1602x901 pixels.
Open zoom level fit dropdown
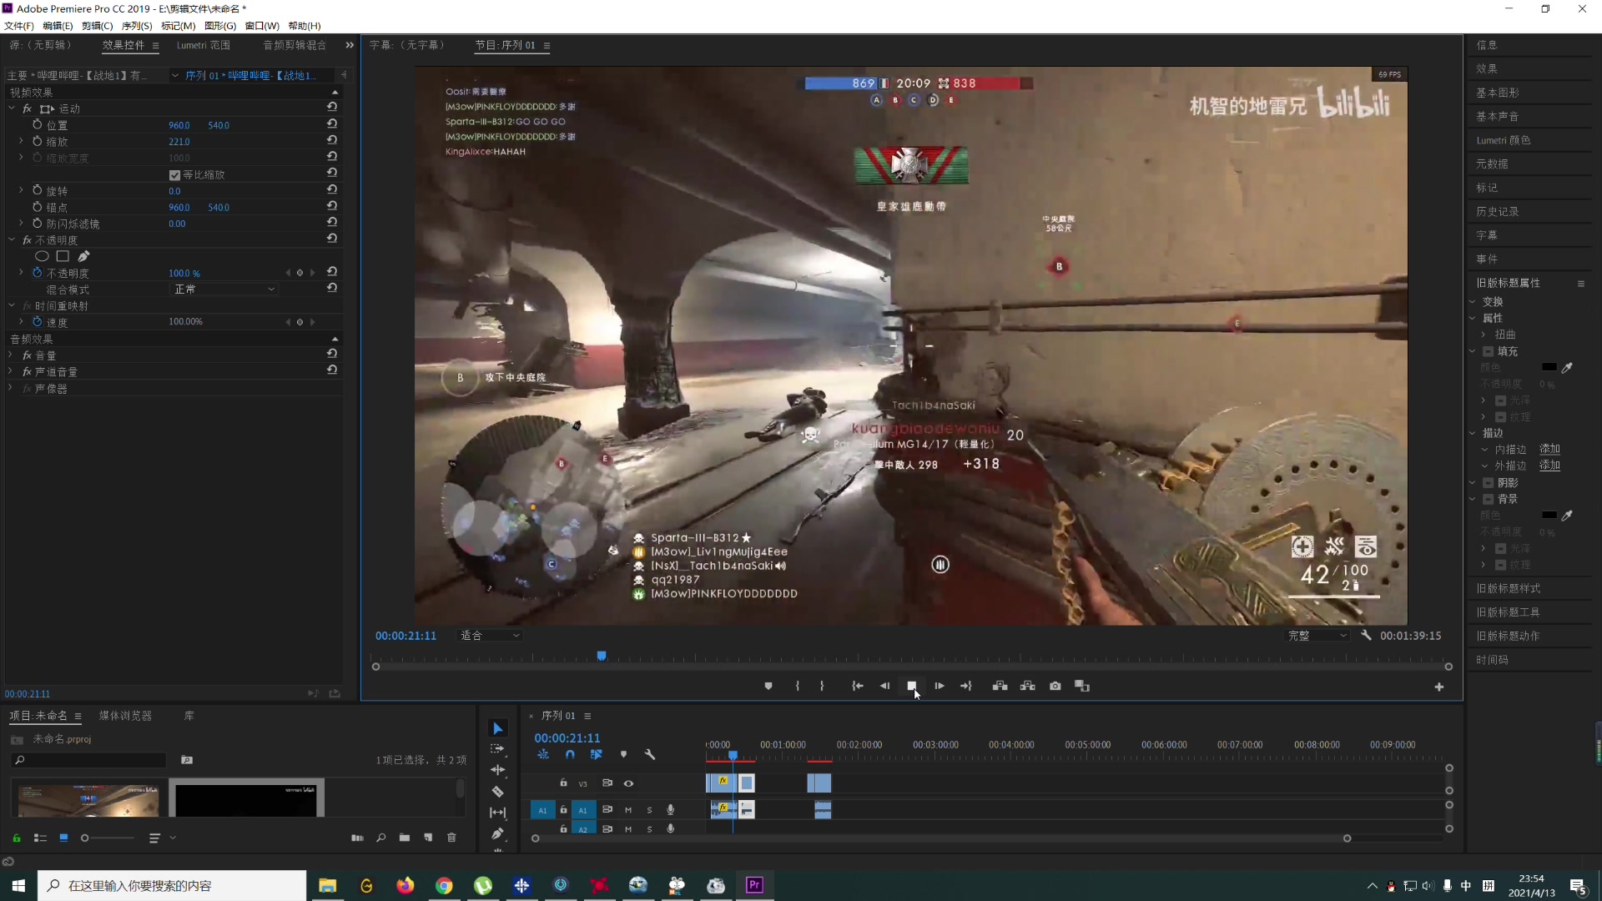tap(491, 635)
